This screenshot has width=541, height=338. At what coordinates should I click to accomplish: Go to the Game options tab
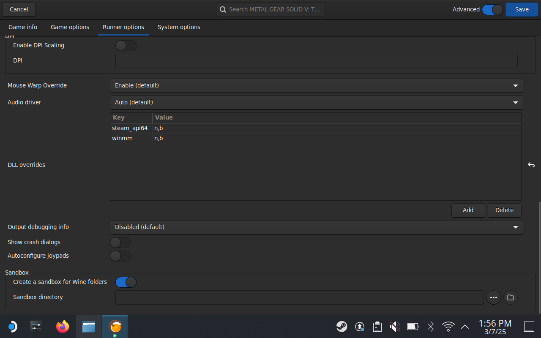pyautogui.click(x=70, y=27)
